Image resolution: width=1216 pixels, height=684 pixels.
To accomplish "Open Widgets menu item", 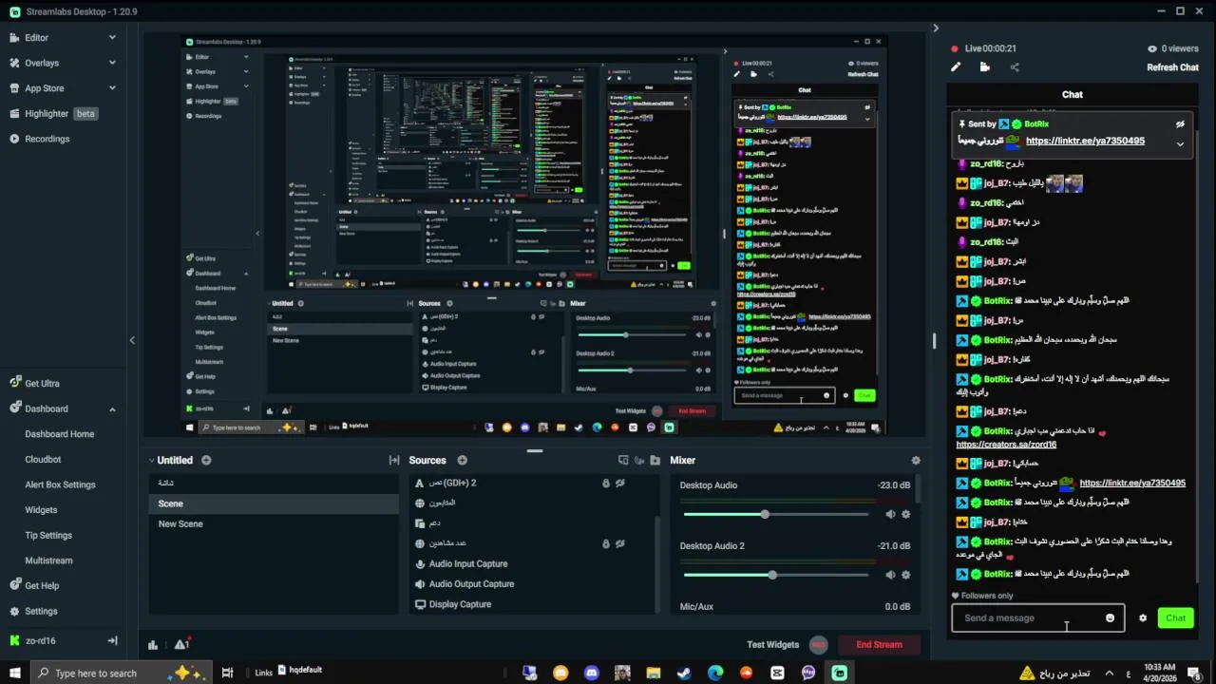I will [41, 510].
